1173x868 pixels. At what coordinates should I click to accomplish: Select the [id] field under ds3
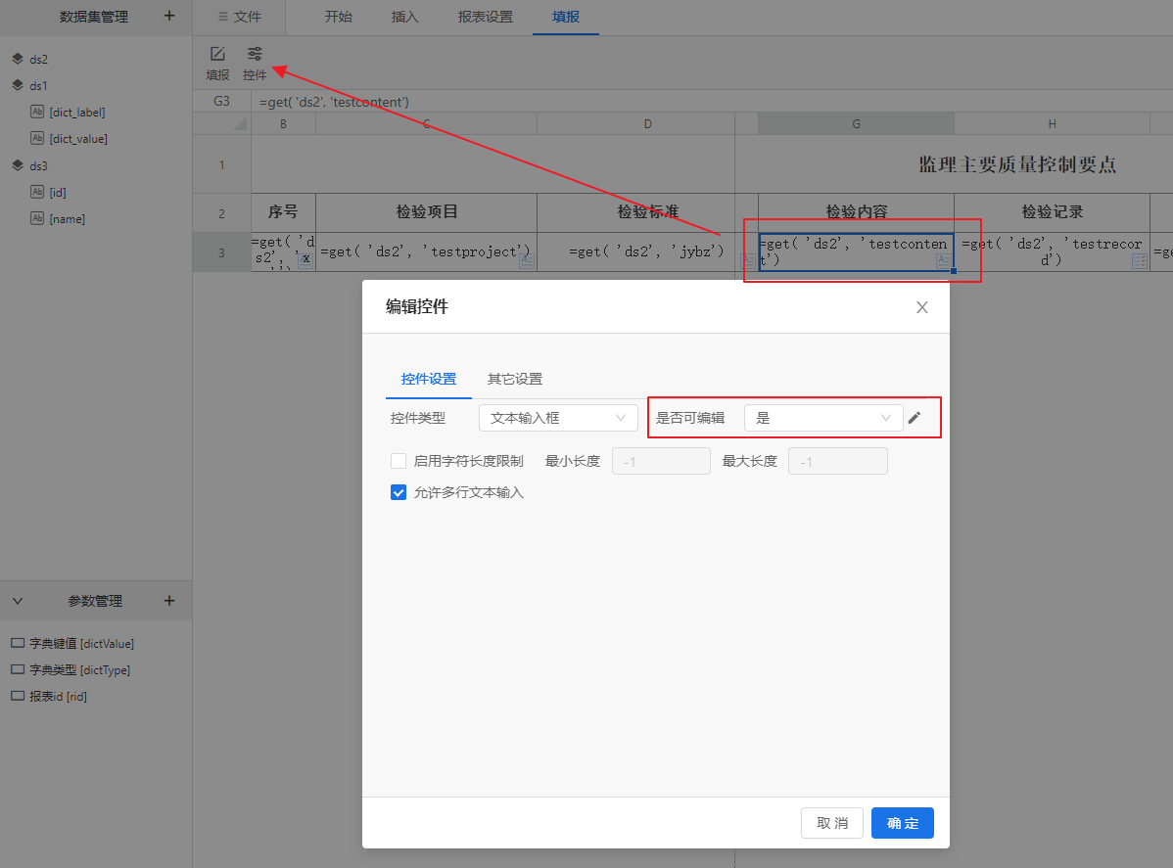58,192
